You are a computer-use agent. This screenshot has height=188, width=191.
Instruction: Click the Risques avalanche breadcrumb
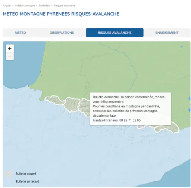[x=65, y=6]
